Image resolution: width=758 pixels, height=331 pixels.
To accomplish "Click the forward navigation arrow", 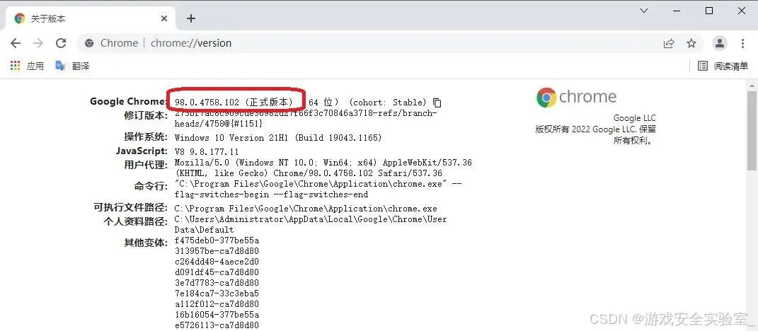I will (x=38, y=43).
